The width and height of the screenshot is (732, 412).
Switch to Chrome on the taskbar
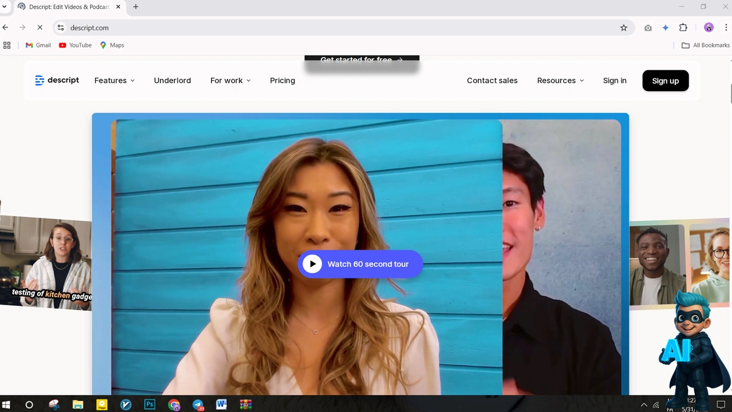point(174,404)
